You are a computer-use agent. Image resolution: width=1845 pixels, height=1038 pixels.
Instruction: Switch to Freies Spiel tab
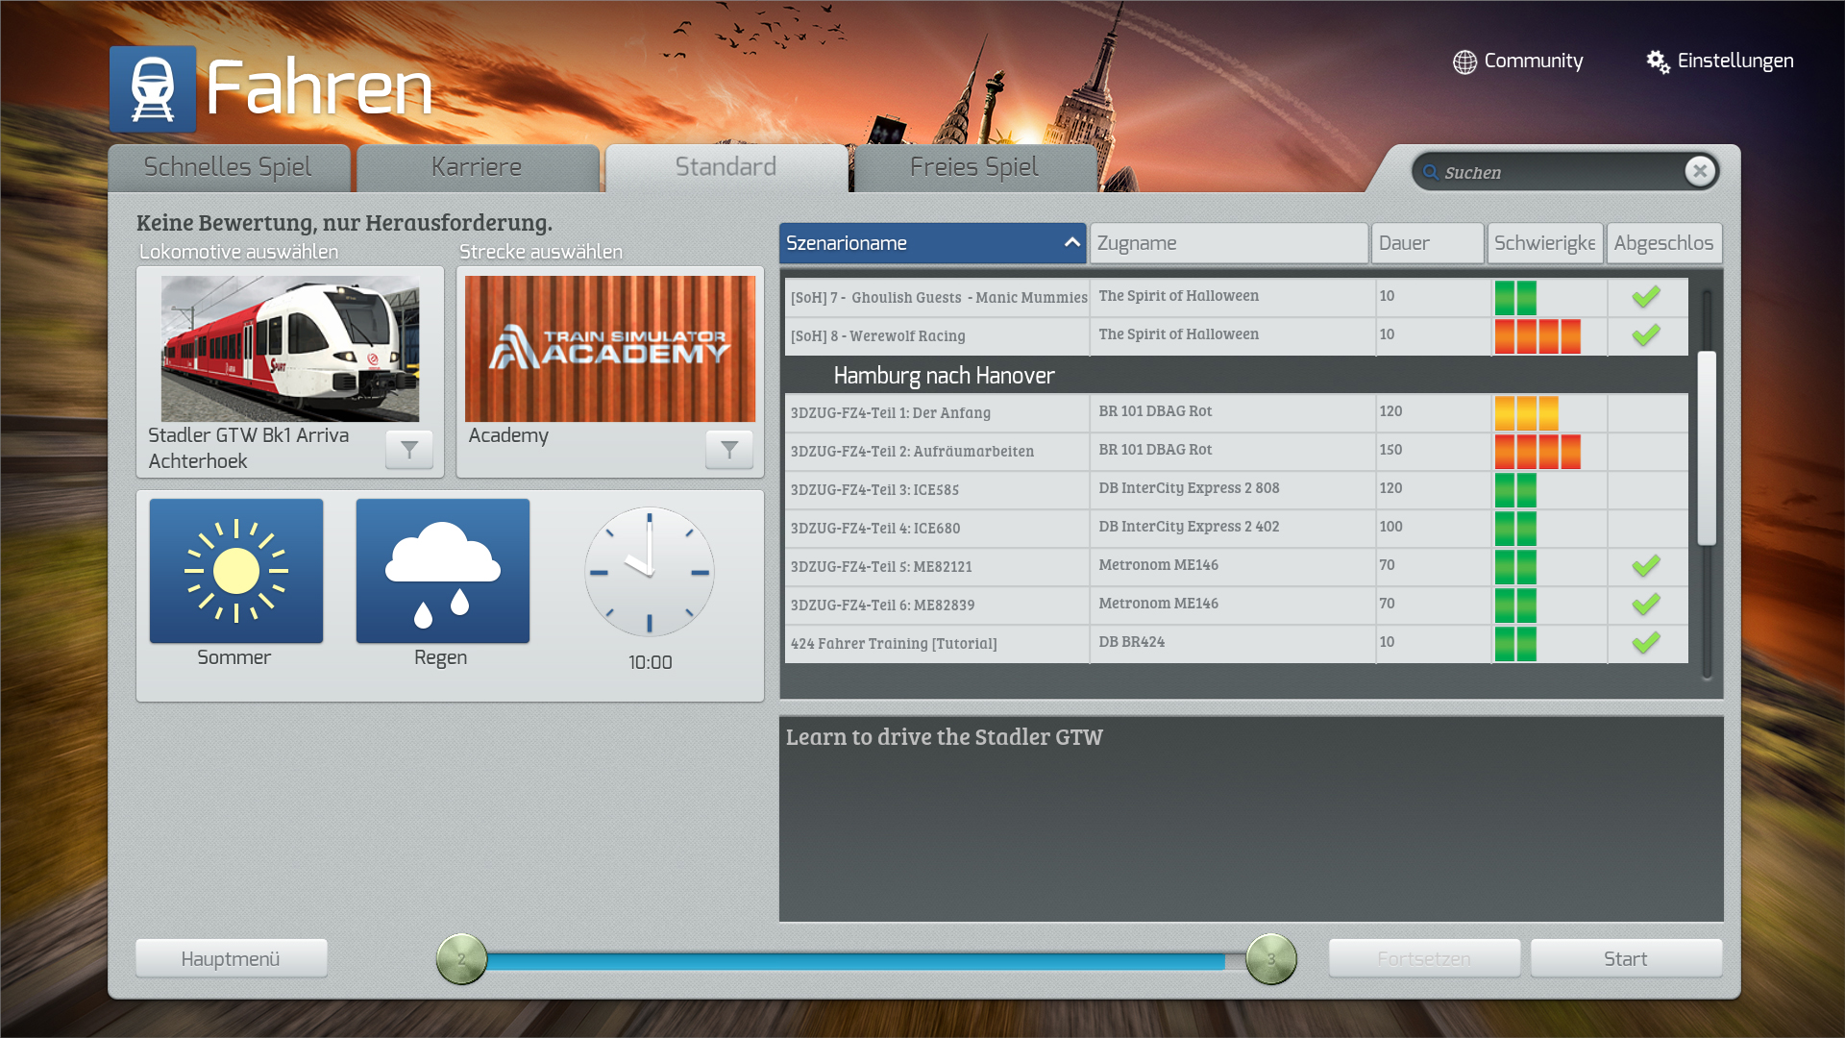(x=973, y=167)
